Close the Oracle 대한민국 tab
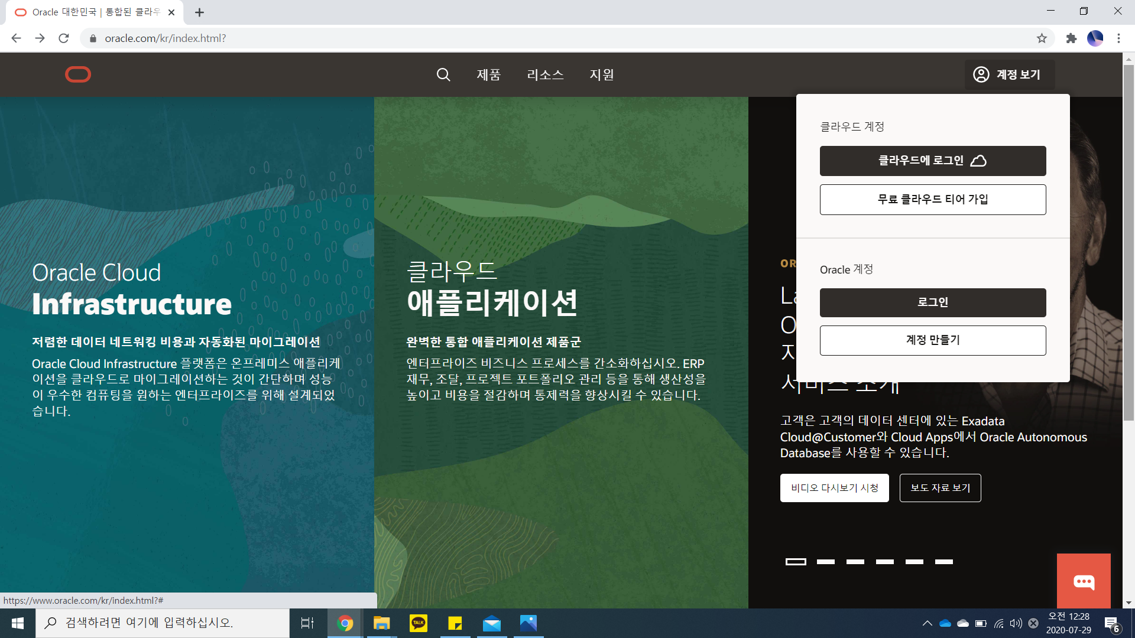Screen dimensions: 1135x638 [x=171, y=12]
